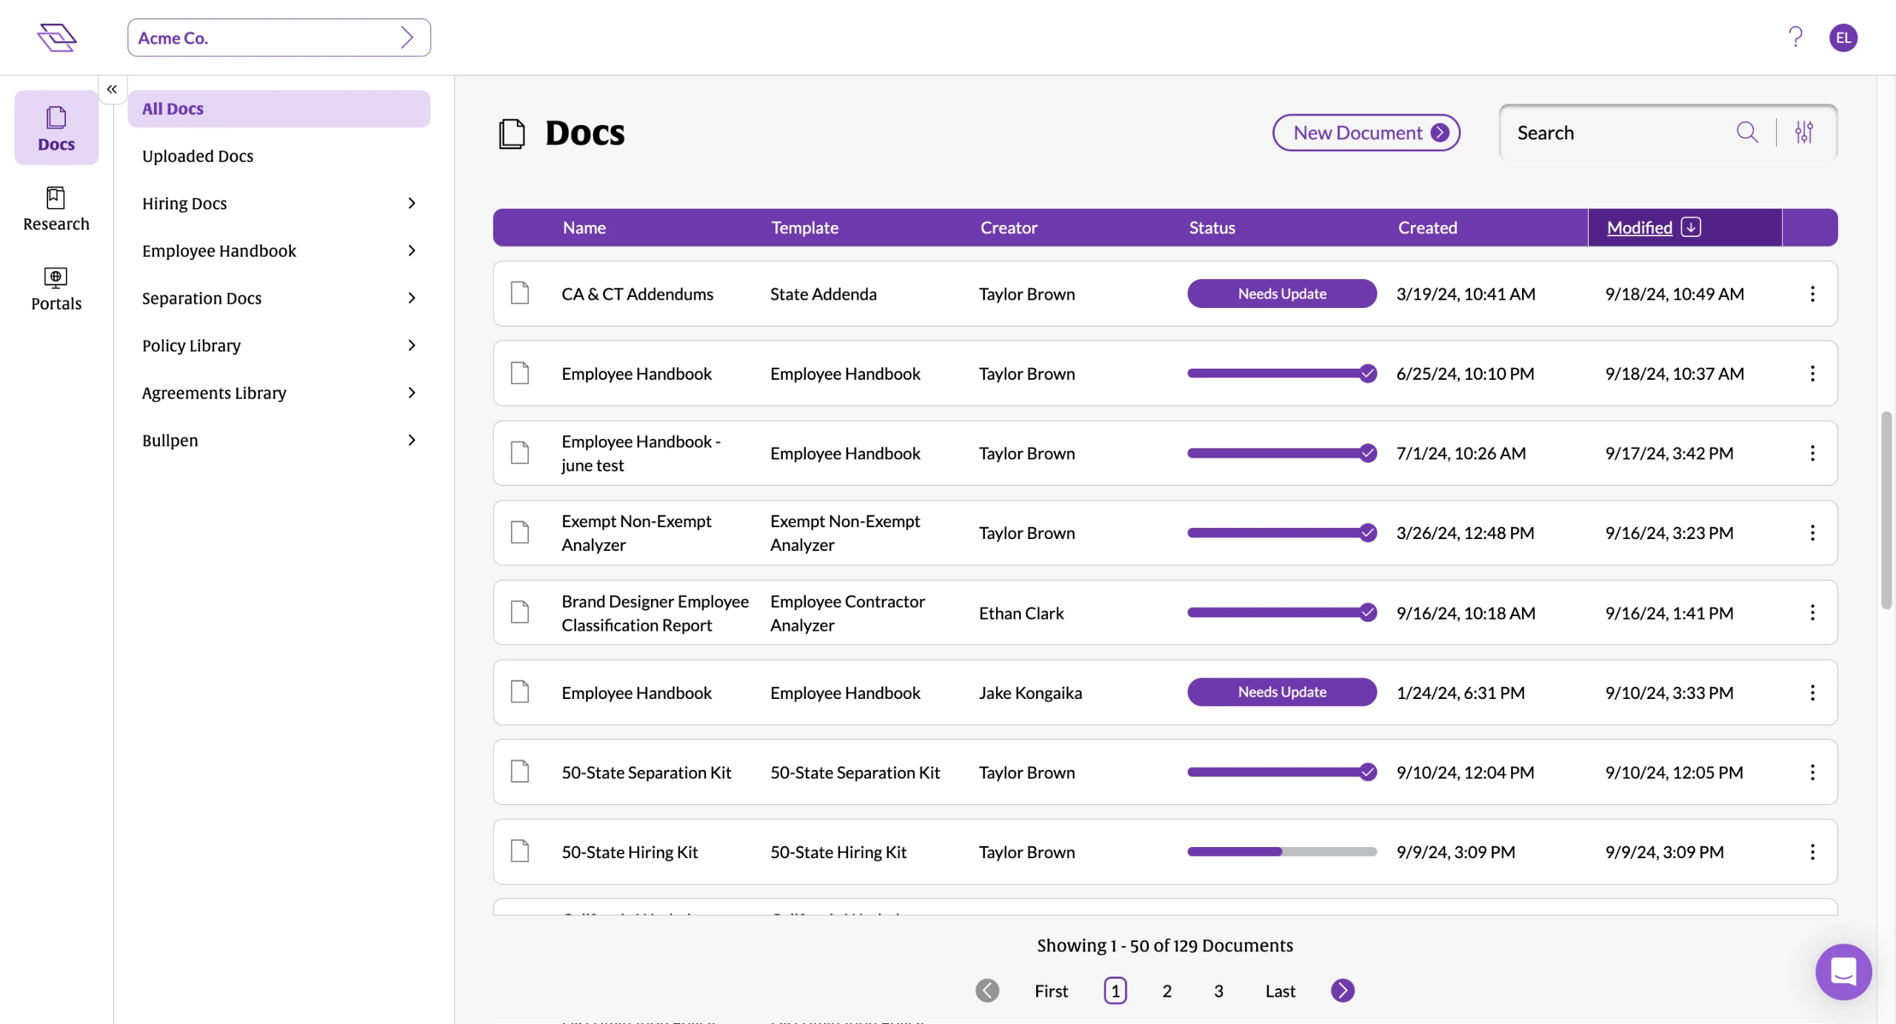Go to previous page arrow
Viewport: 1896px width, 1024px height.
(987, 991)
